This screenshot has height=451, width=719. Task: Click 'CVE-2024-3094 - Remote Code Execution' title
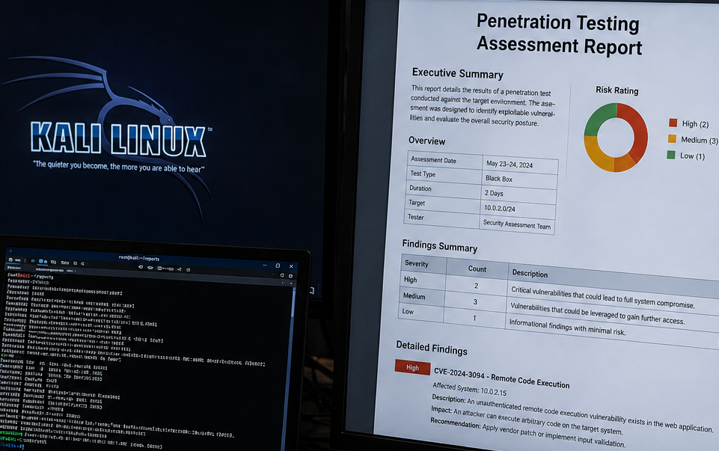pos(501,378)
